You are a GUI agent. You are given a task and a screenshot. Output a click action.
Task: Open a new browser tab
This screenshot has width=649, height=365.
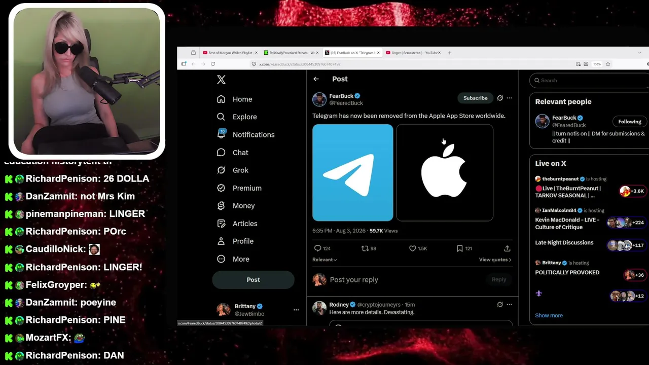[x=449, y=53]
